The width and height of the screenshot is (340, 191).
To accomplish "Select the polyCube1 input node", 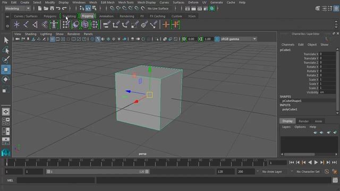I will click(290, 109).
